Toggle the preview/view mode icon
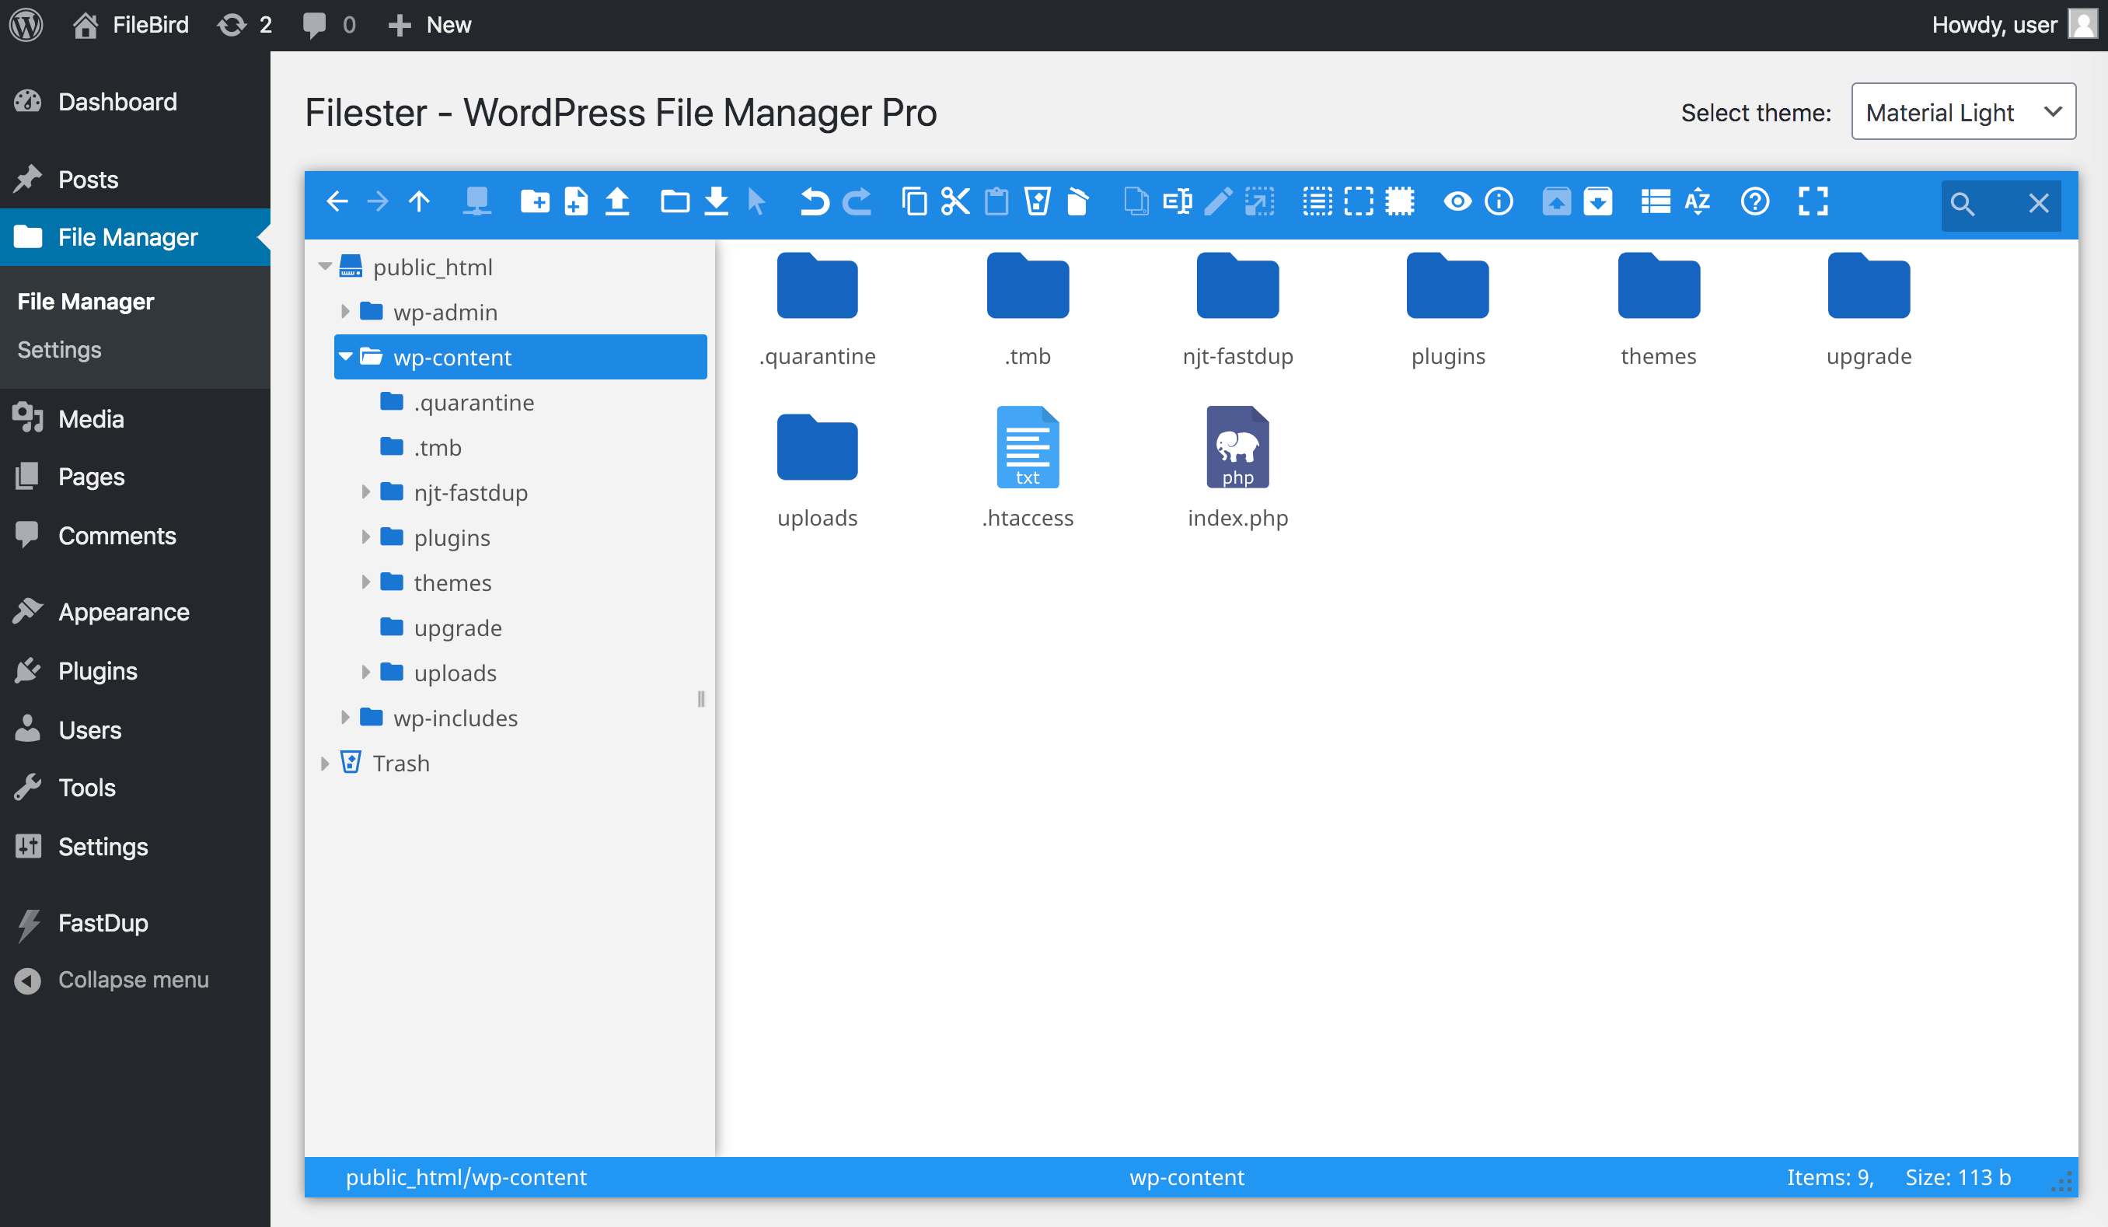This screenshot has width=2108, height=1227. pyautogui.click(x=1457, y=203)
